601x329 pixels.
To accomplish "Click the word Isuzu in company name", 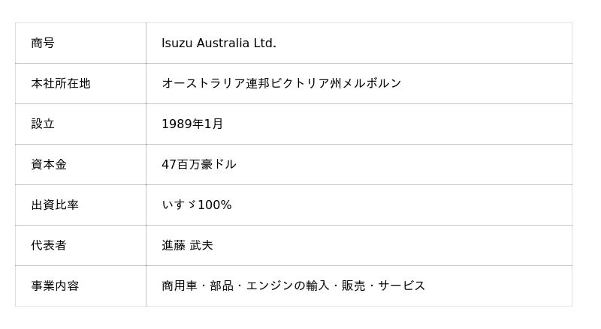I will point(177,43).
